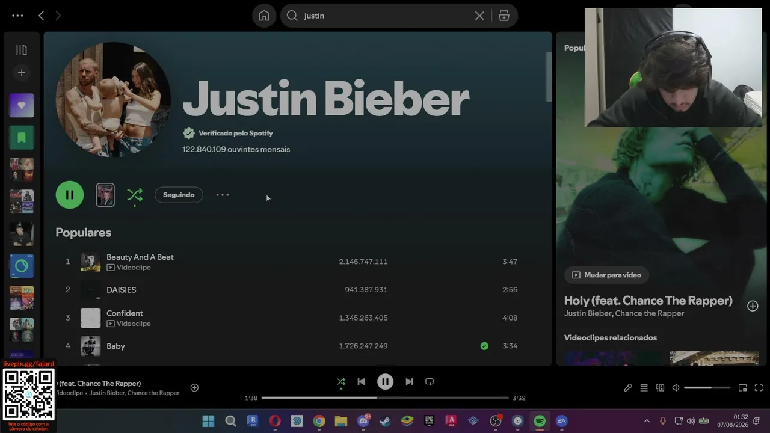Open OBS Studio from taskbar
Viewport: 770px width, 433px height.
[x=496, y=421]
